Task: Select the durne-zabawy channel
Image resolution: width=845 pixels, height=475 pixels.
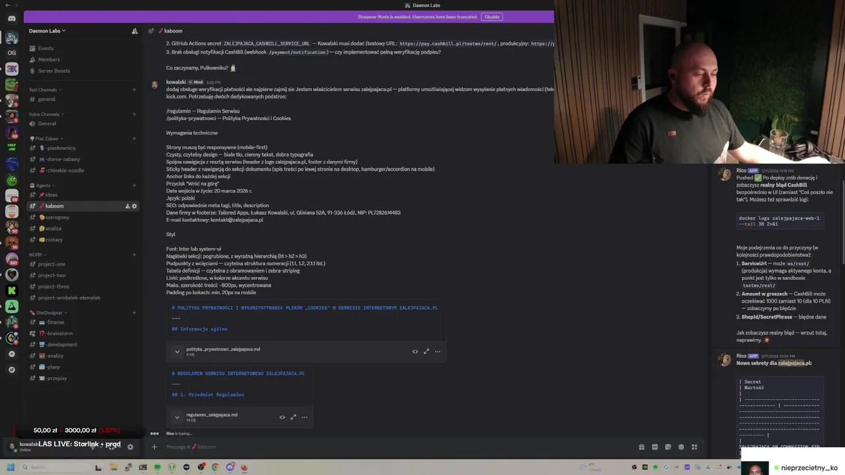Action: [82, 159]
